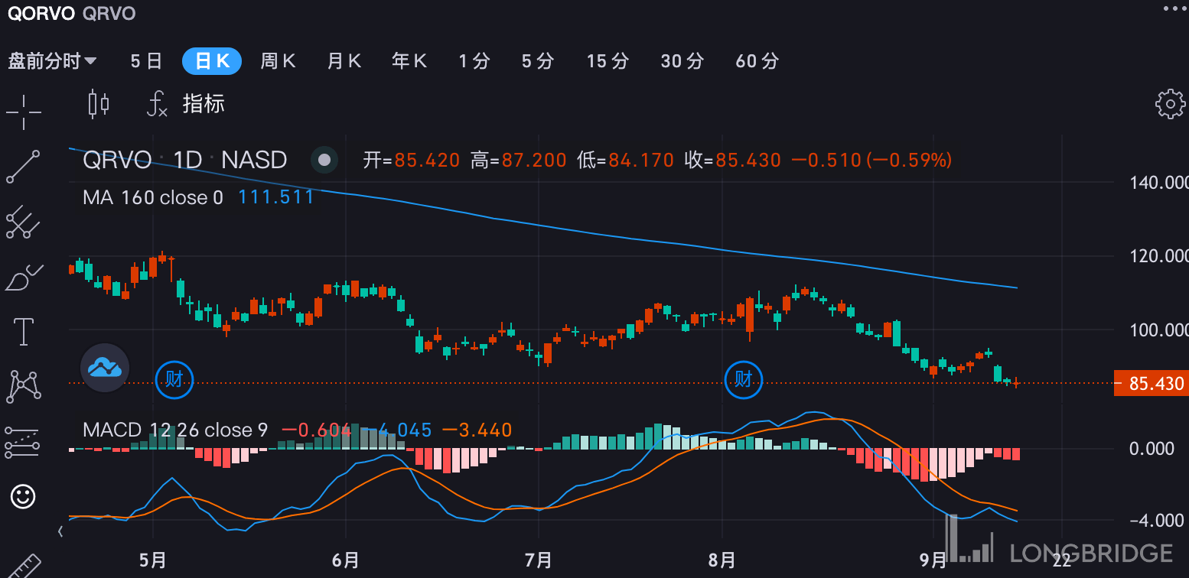This screenshot has width=1189, height=578.
Task: Select the forecast projection tool
Action: coord(22,442)
